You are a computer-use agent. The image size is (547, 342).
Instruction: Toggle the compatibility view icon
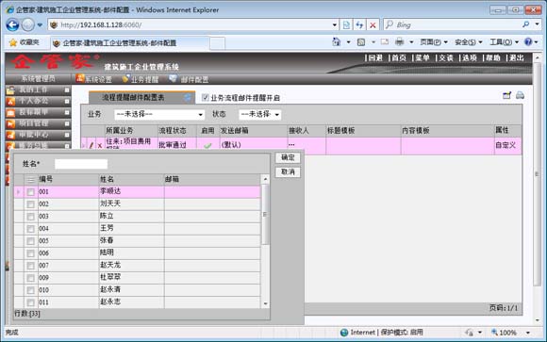pos(346,24)
